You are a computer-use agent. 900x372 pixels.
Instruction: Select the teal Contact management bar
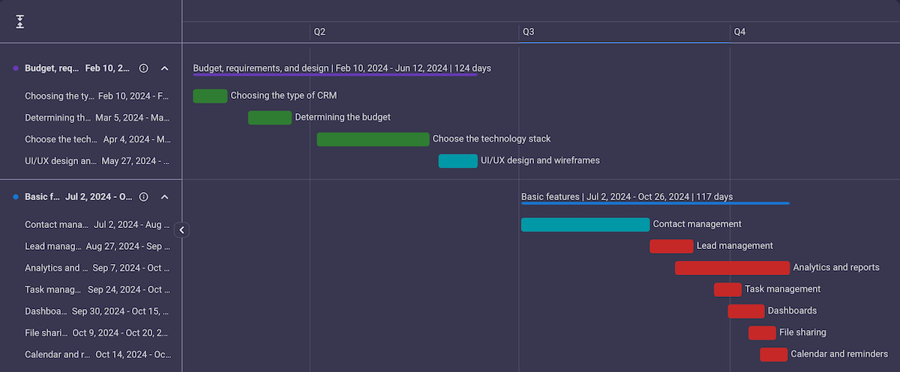[585, 224]
